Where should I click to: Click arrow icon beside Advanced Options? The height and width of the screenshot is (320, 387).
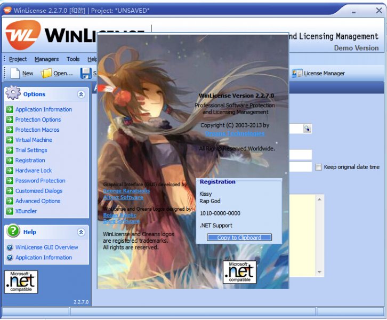coord(10,201)
